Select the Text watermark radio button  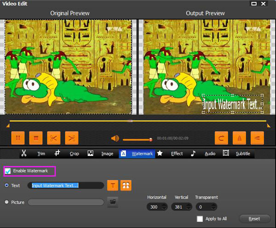[7, 185]
